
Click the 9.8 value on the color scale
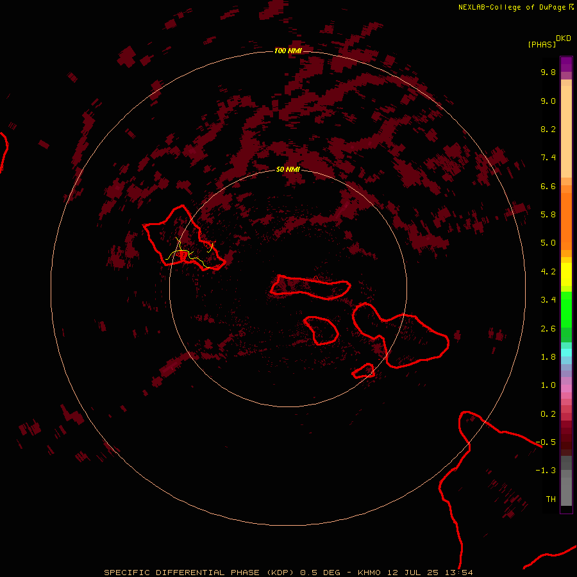(548, 72)
